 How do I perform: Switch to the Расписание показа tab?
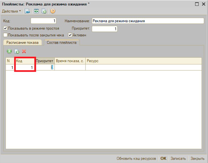pos(22,43)
